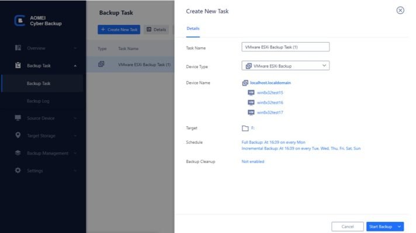Click the Not enabled Backup Cleanup link
This screenshot has width=416, height=233.
tap(253, 161)
